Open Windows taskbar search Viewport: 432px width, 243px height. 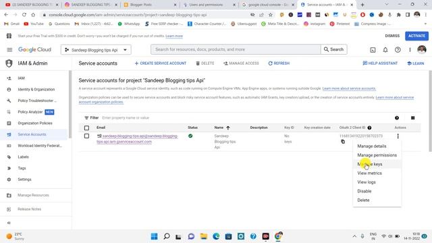[167, 236]
